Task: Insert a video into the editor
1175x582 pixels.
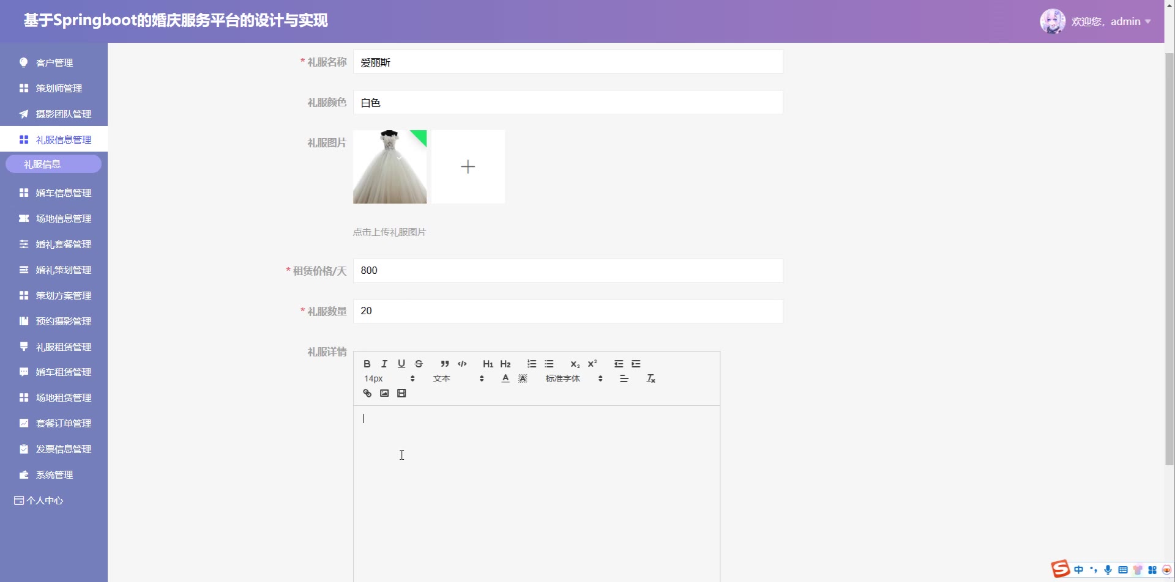Action: coord(401,393)
